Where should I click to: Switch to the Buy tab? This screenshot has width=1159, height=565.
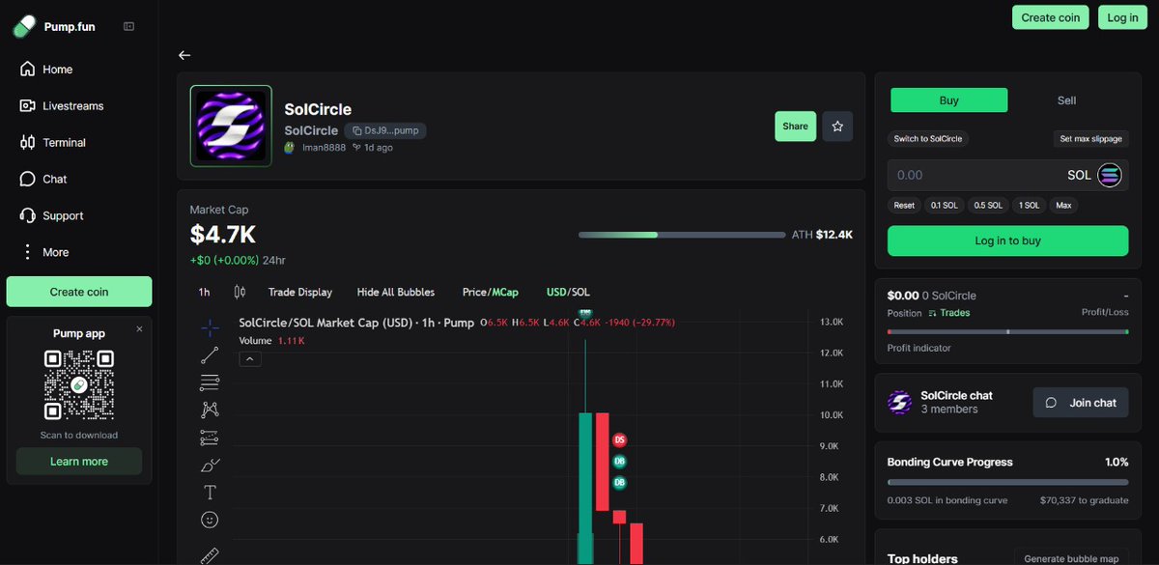[948, 100]
